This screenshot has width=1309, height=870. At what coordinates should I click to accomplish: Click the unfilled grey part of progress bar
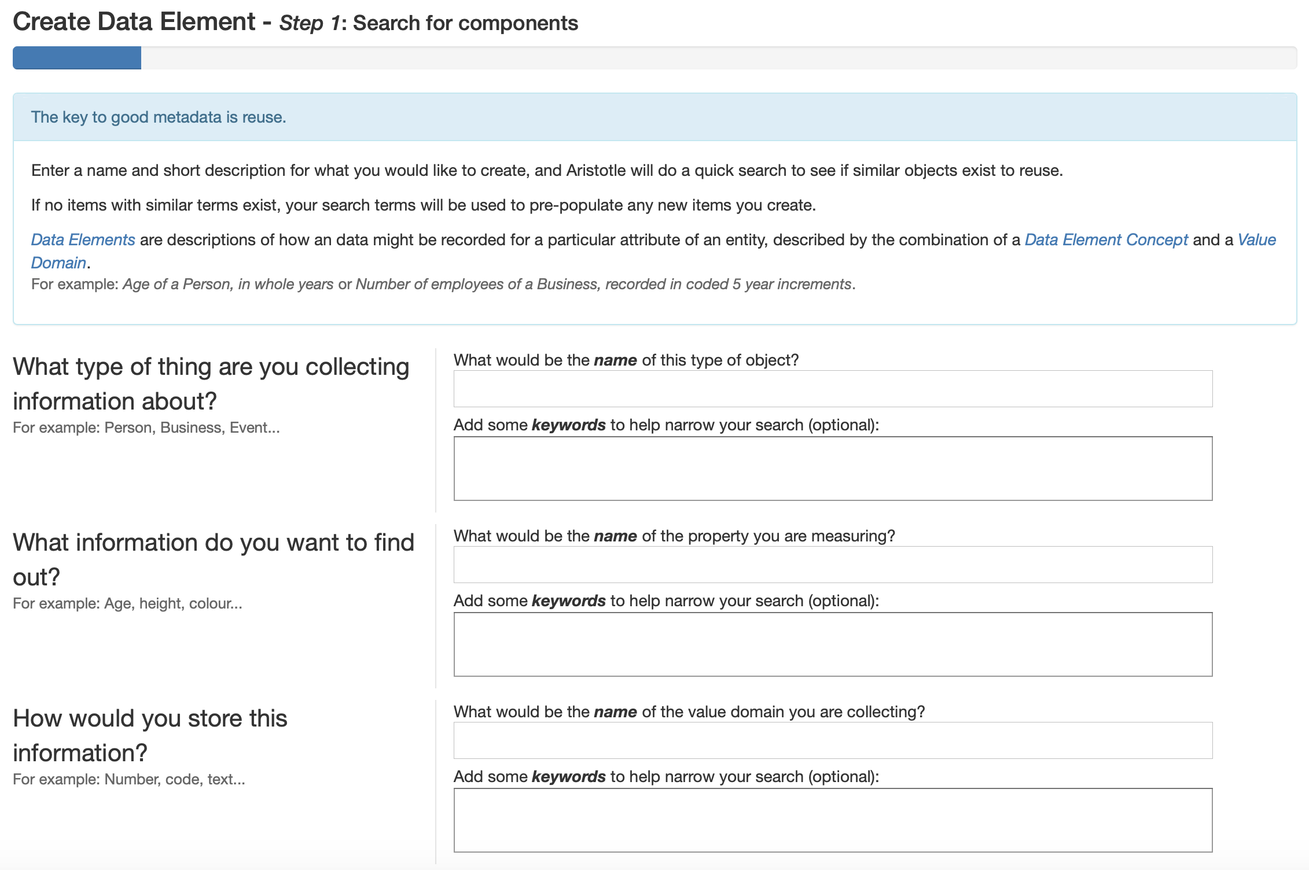[x=718, y=58]
